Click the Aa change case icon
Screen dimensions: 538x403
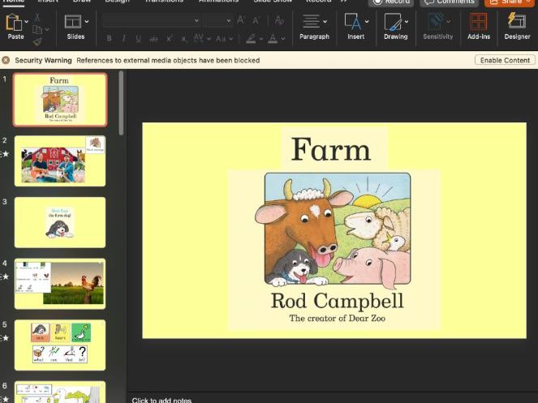[x=221, y=39]
